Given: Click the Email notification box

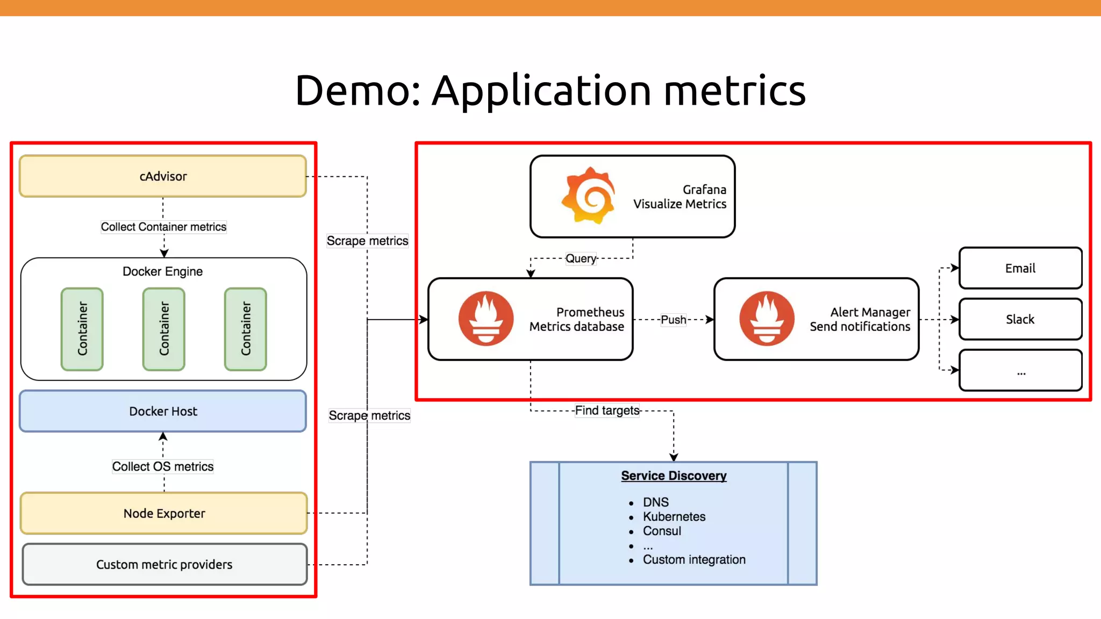Looking at the screenshot, I should 1020,268.
